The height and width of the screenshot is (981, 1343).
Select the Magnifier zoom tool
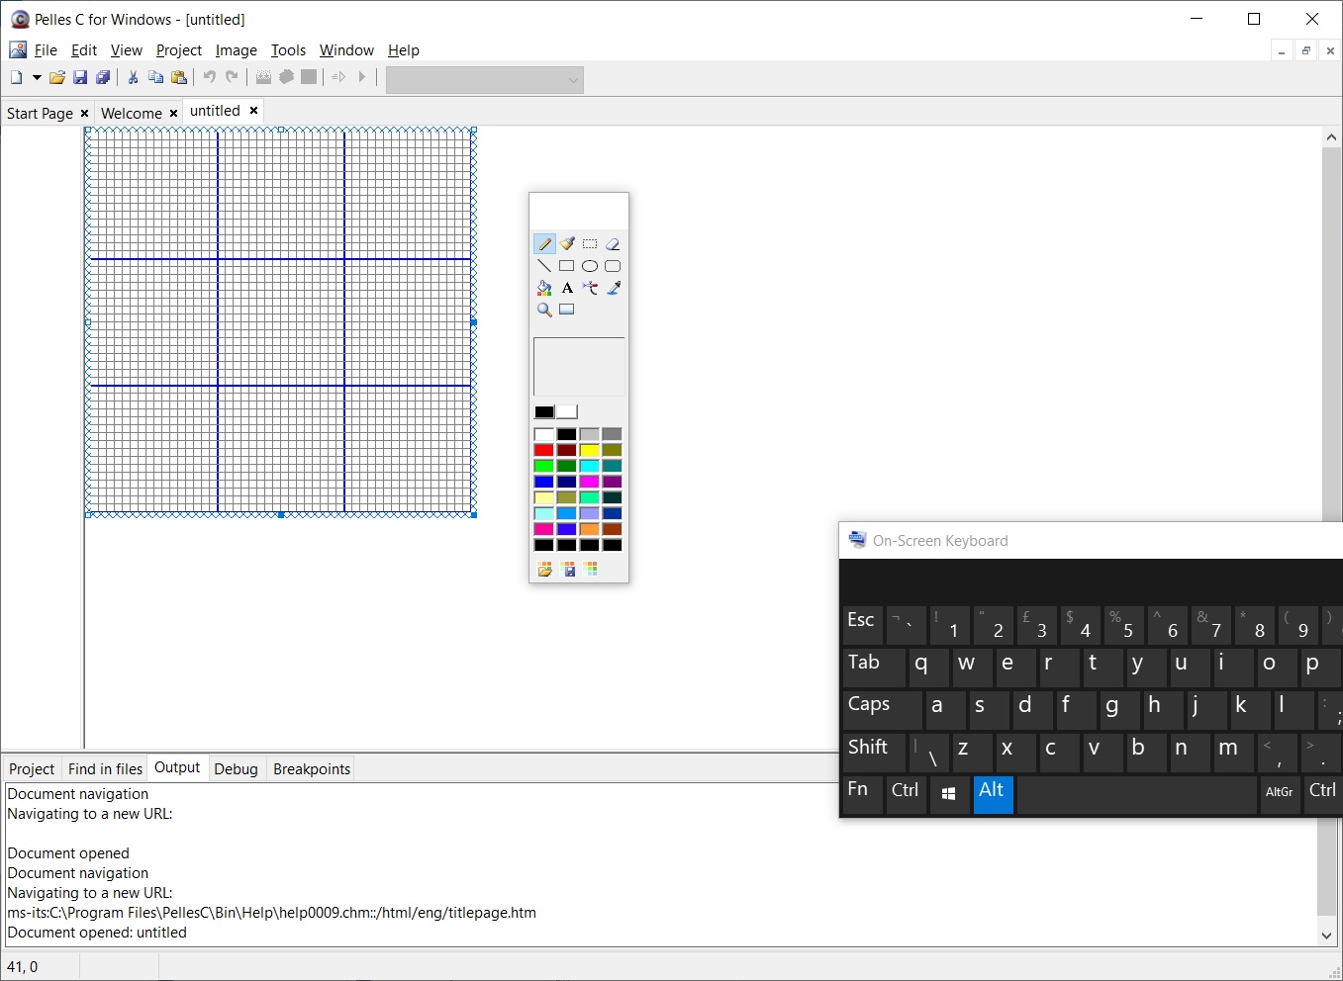[x=544, y=310]
